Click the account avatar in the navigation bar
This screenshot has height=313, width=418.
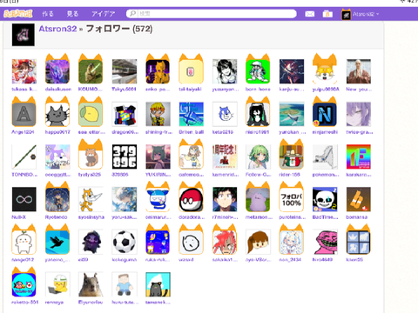coord(346,15)
